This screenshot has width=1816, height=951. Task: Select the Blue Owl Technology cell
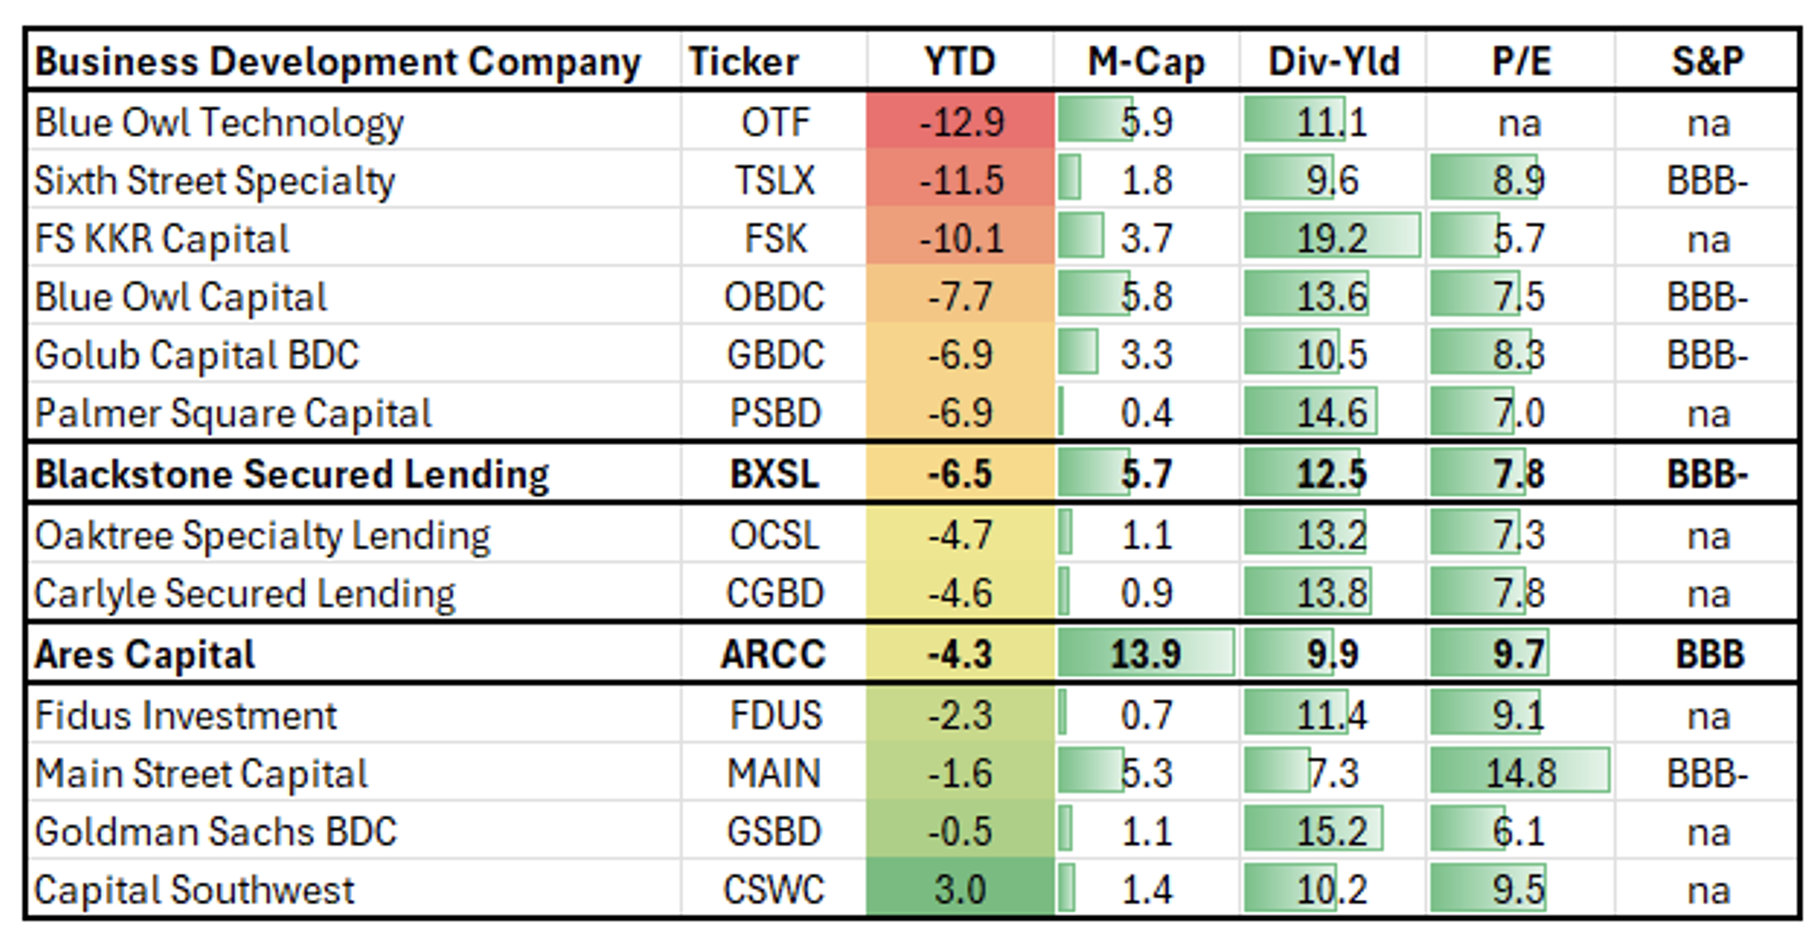click(x=220, y=123)
